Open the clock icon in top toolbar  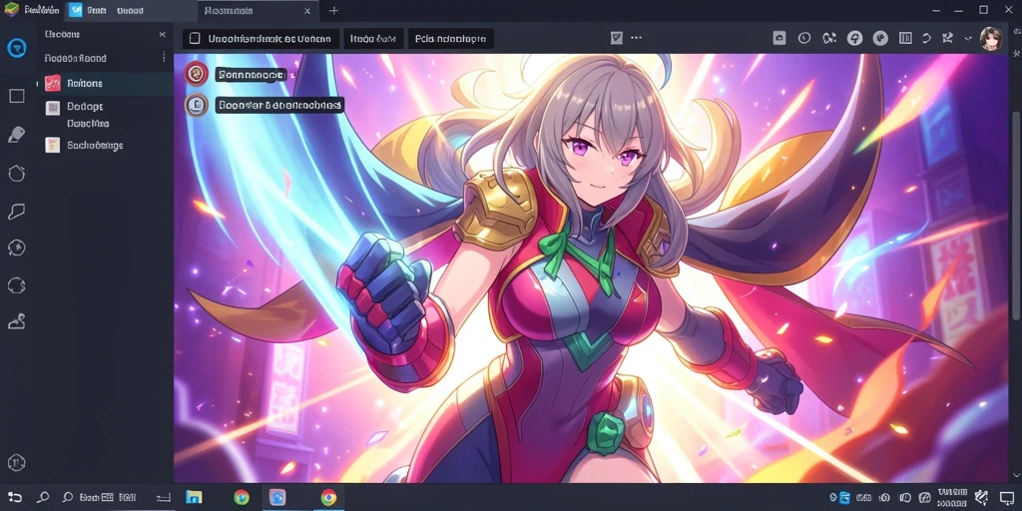[804, 39]
